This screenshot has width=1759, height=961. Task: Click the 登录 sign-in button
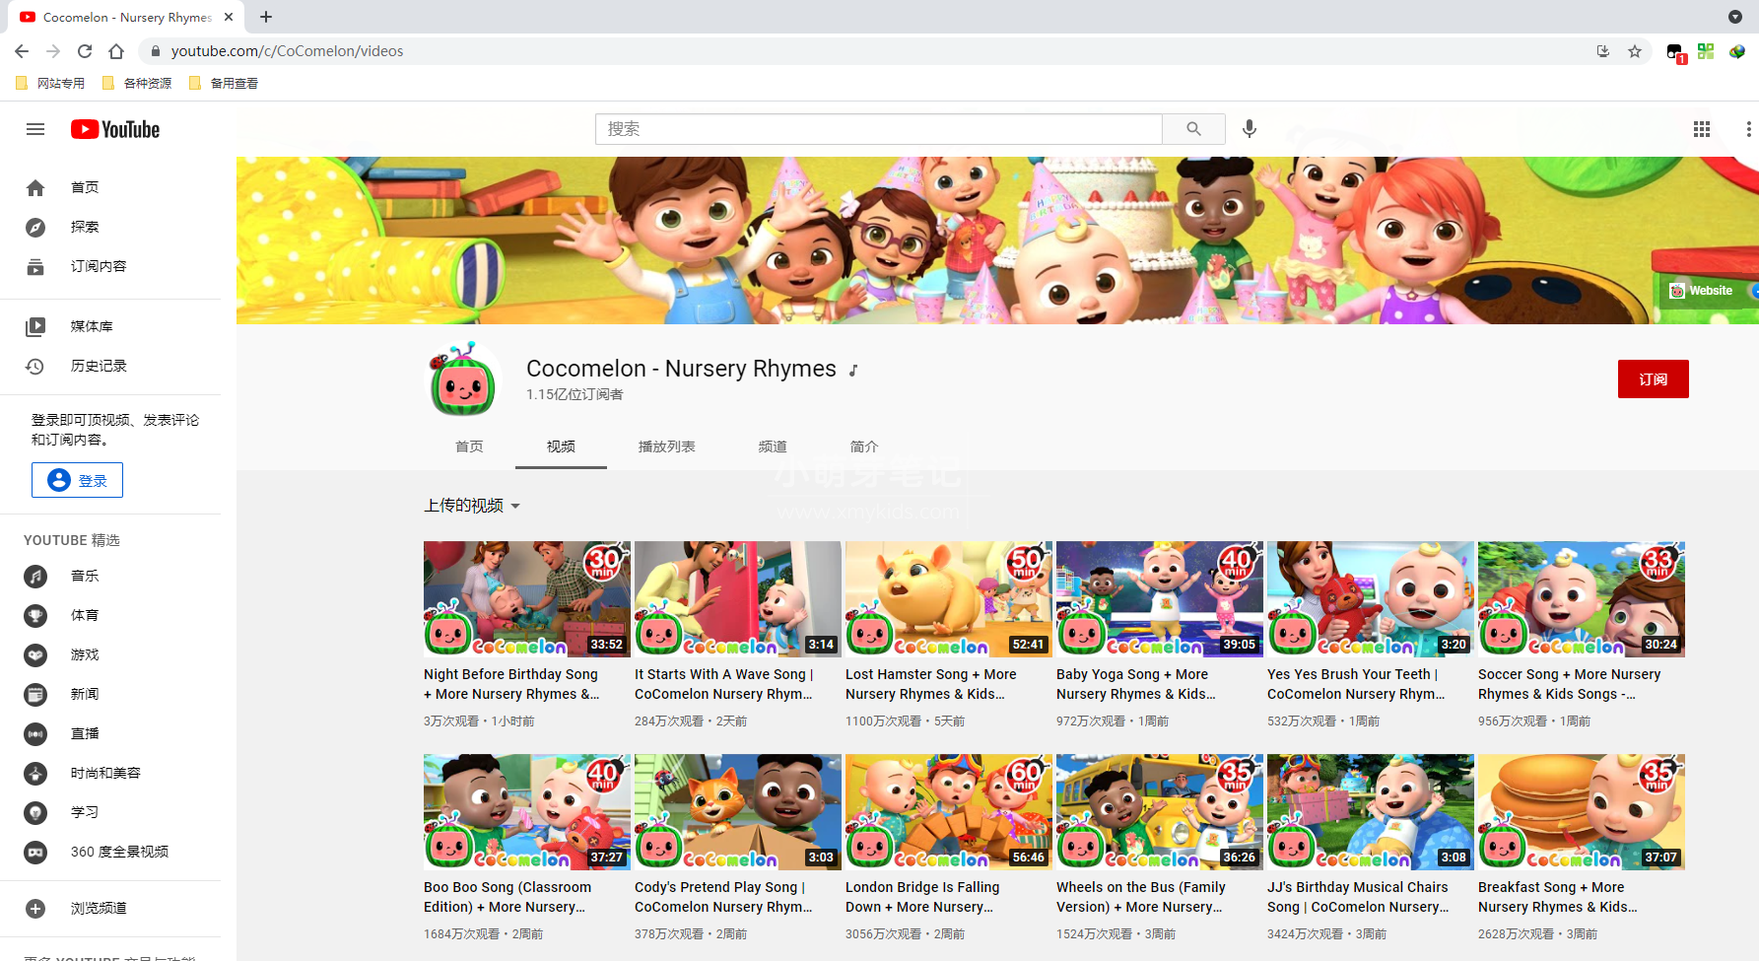coord(77,480)
